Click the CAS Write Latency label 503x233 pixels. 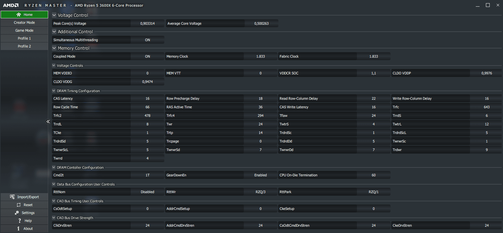(x=294, y=107)
